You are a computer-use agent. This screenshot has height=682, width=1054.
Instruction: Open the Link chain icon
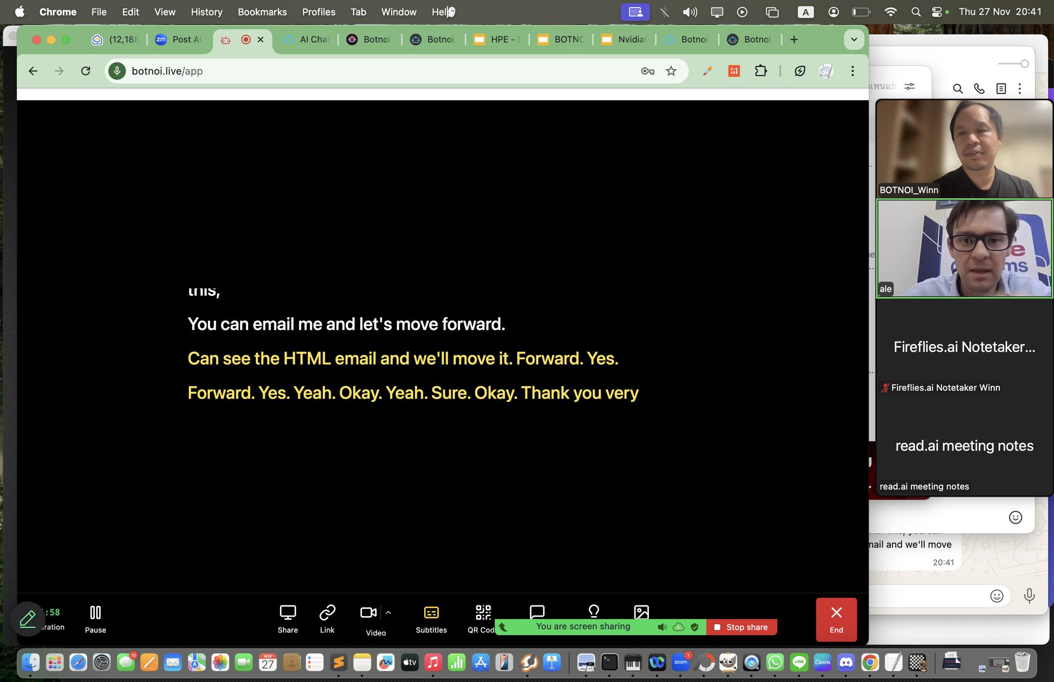click(x=327, y=613)
